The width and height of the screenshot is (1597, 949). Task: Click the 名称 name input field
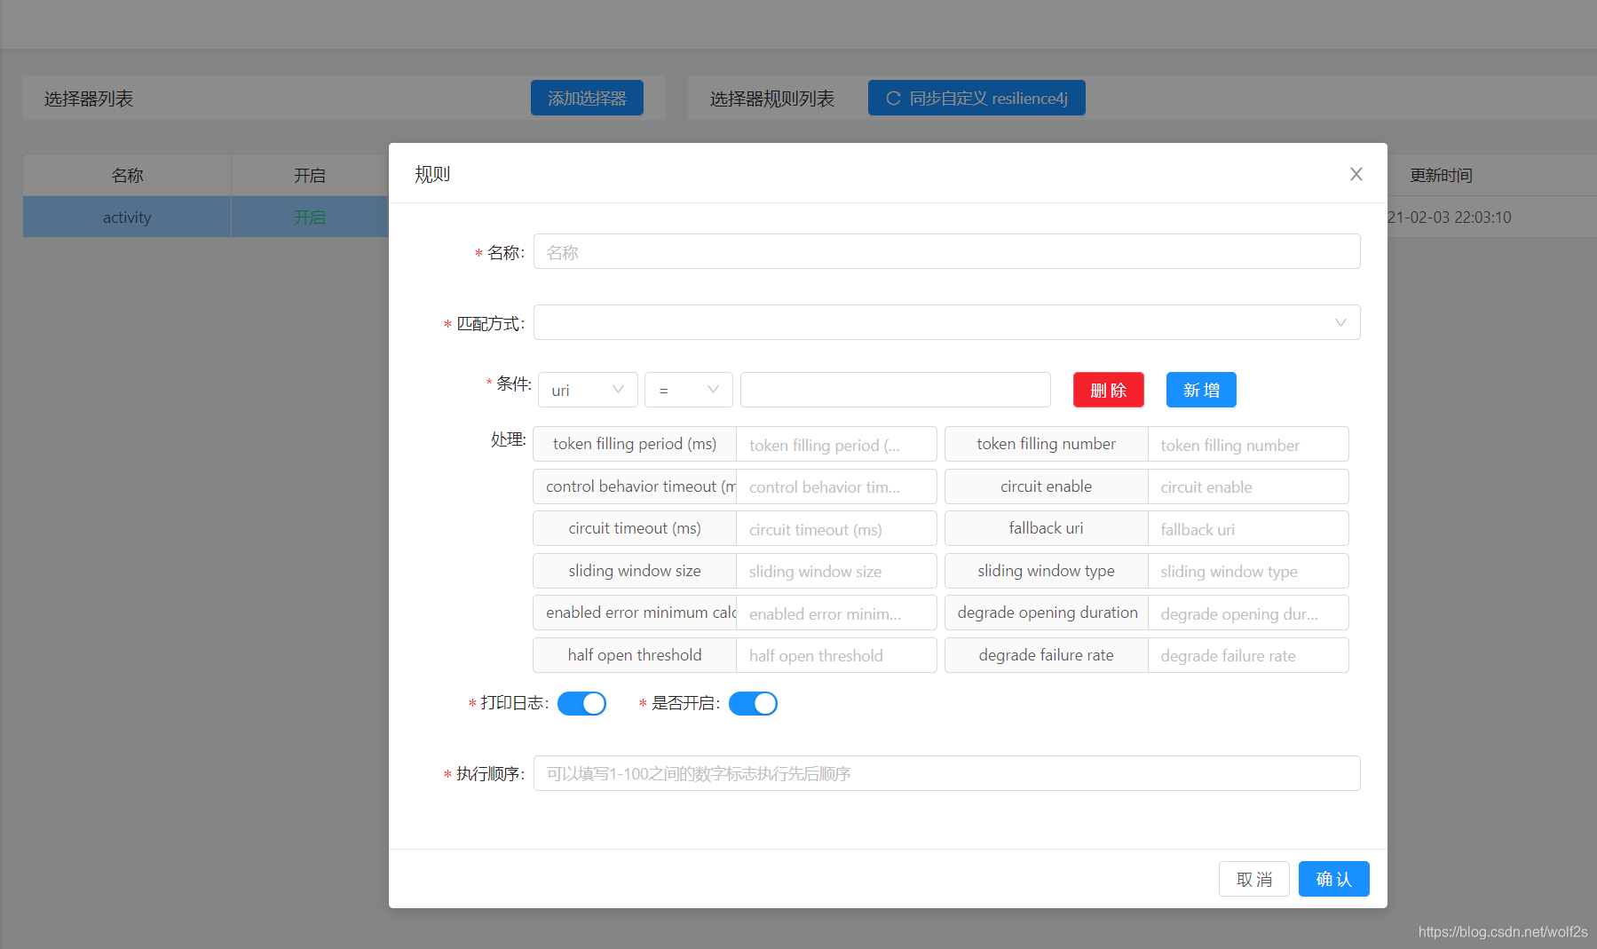946,251
